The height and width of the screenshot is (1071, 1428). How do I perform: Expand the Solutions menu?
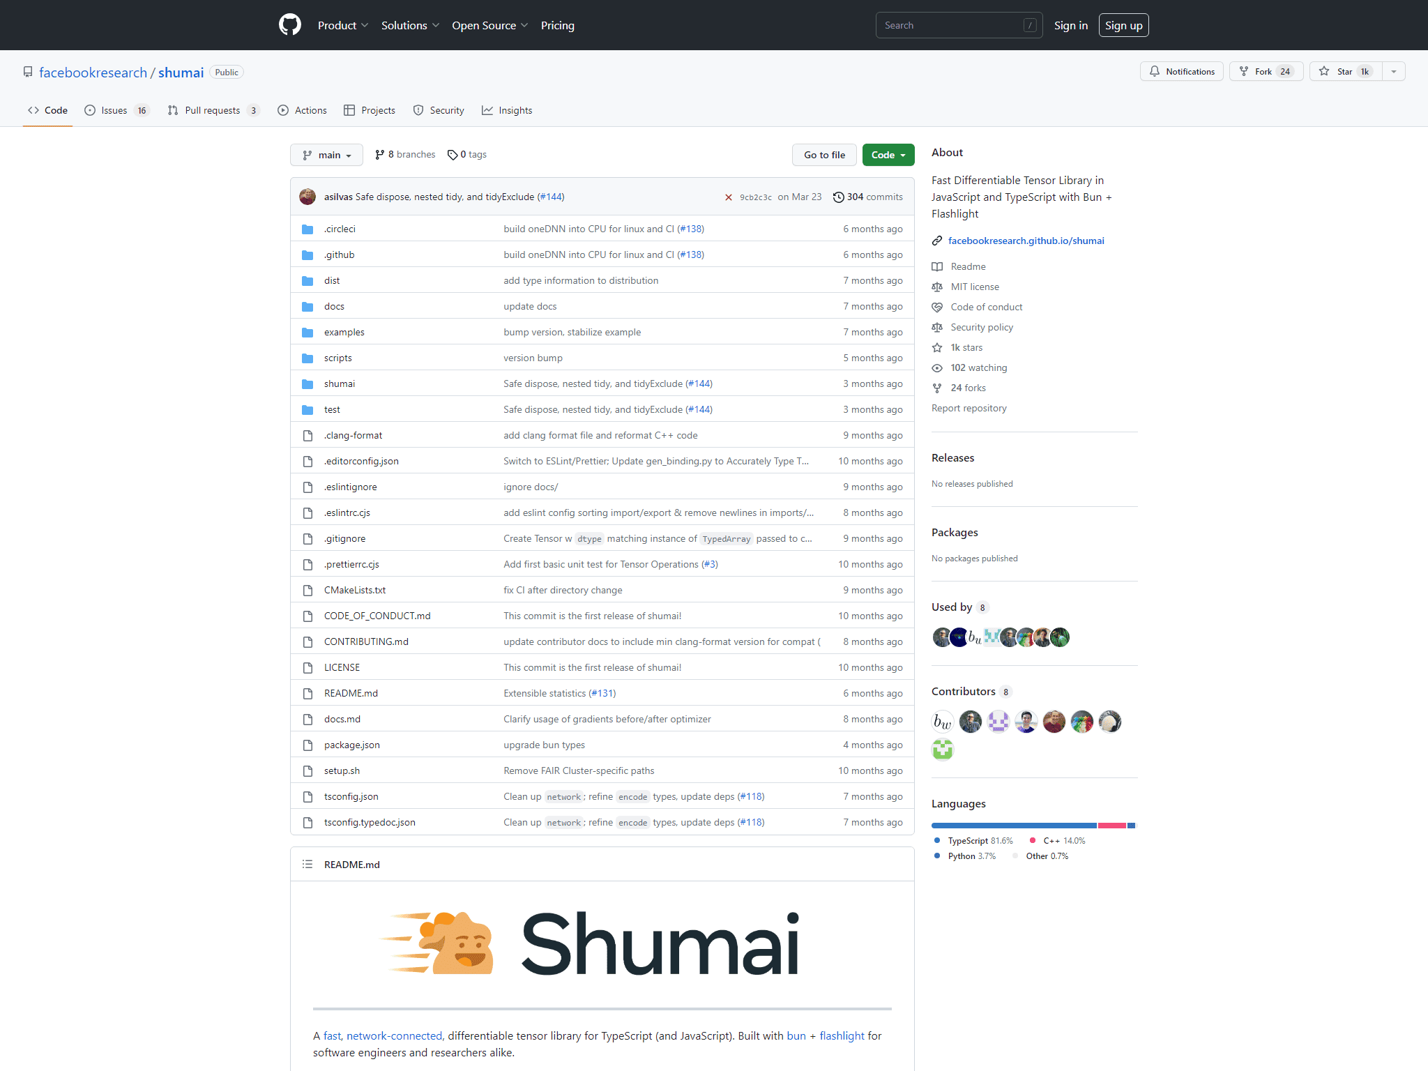coord(410,25)
